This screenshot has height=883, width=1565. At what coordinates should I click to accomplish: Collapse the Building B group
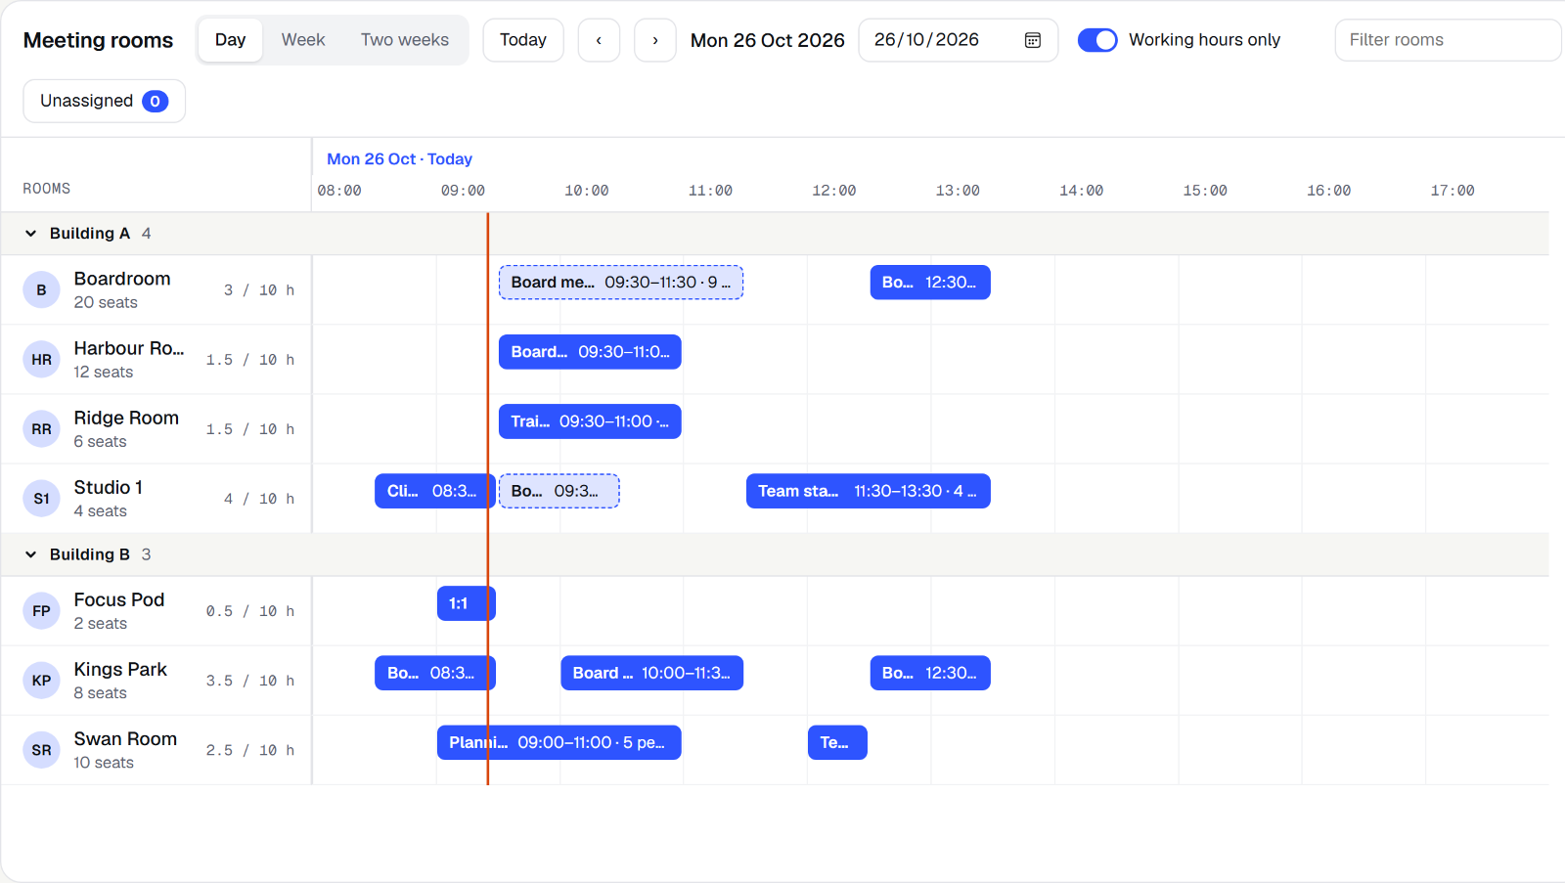pos(30,553)
